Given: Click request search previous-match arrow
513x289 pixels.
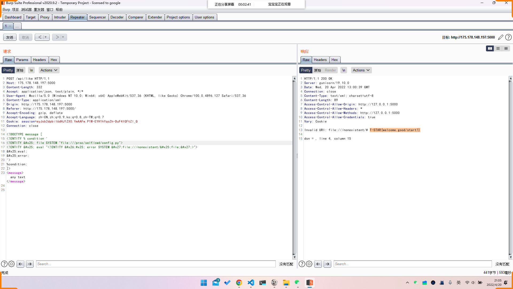Looking at the screenshot, I should pos(21,264).
